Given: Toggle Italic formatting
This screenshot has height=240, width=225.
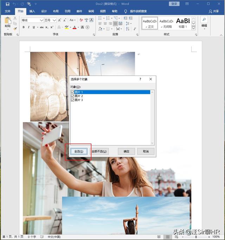Looking at the screenshot, I should (x=28, y=27).
